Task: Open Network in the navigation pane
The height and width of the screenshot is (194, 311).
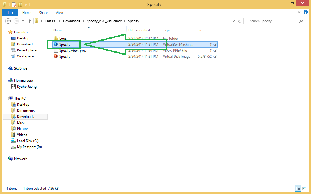Action: pyautogui.click(x=20, y=159)
